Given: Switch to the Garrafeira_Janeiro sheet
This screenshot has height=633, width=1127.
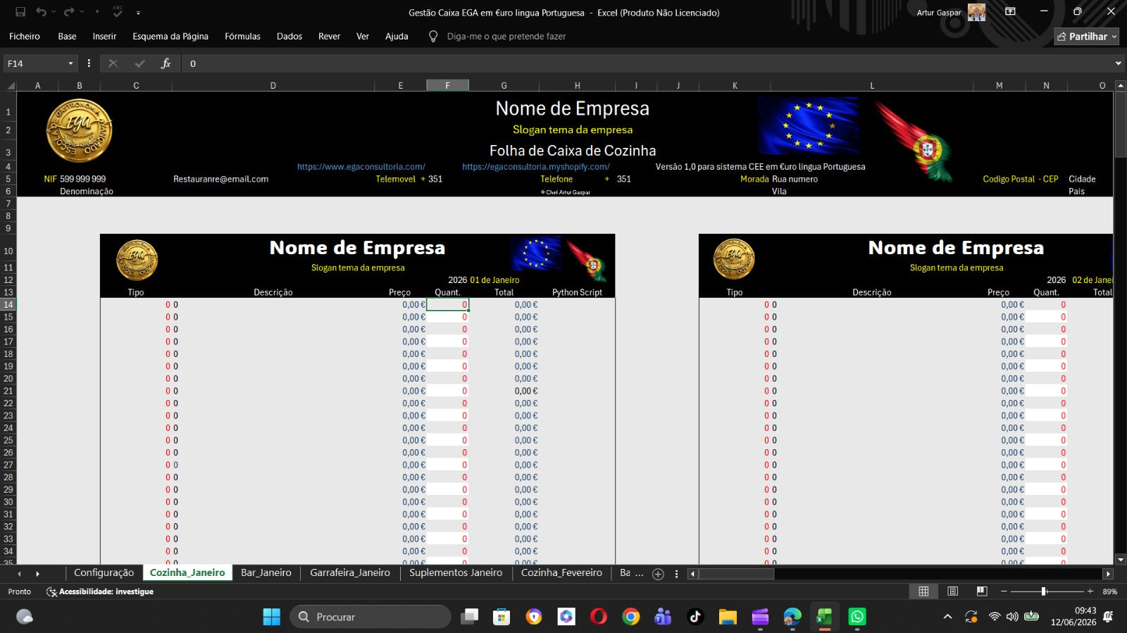Looking at the screenshot, I should pyautogui.click(x=350, y=573).
